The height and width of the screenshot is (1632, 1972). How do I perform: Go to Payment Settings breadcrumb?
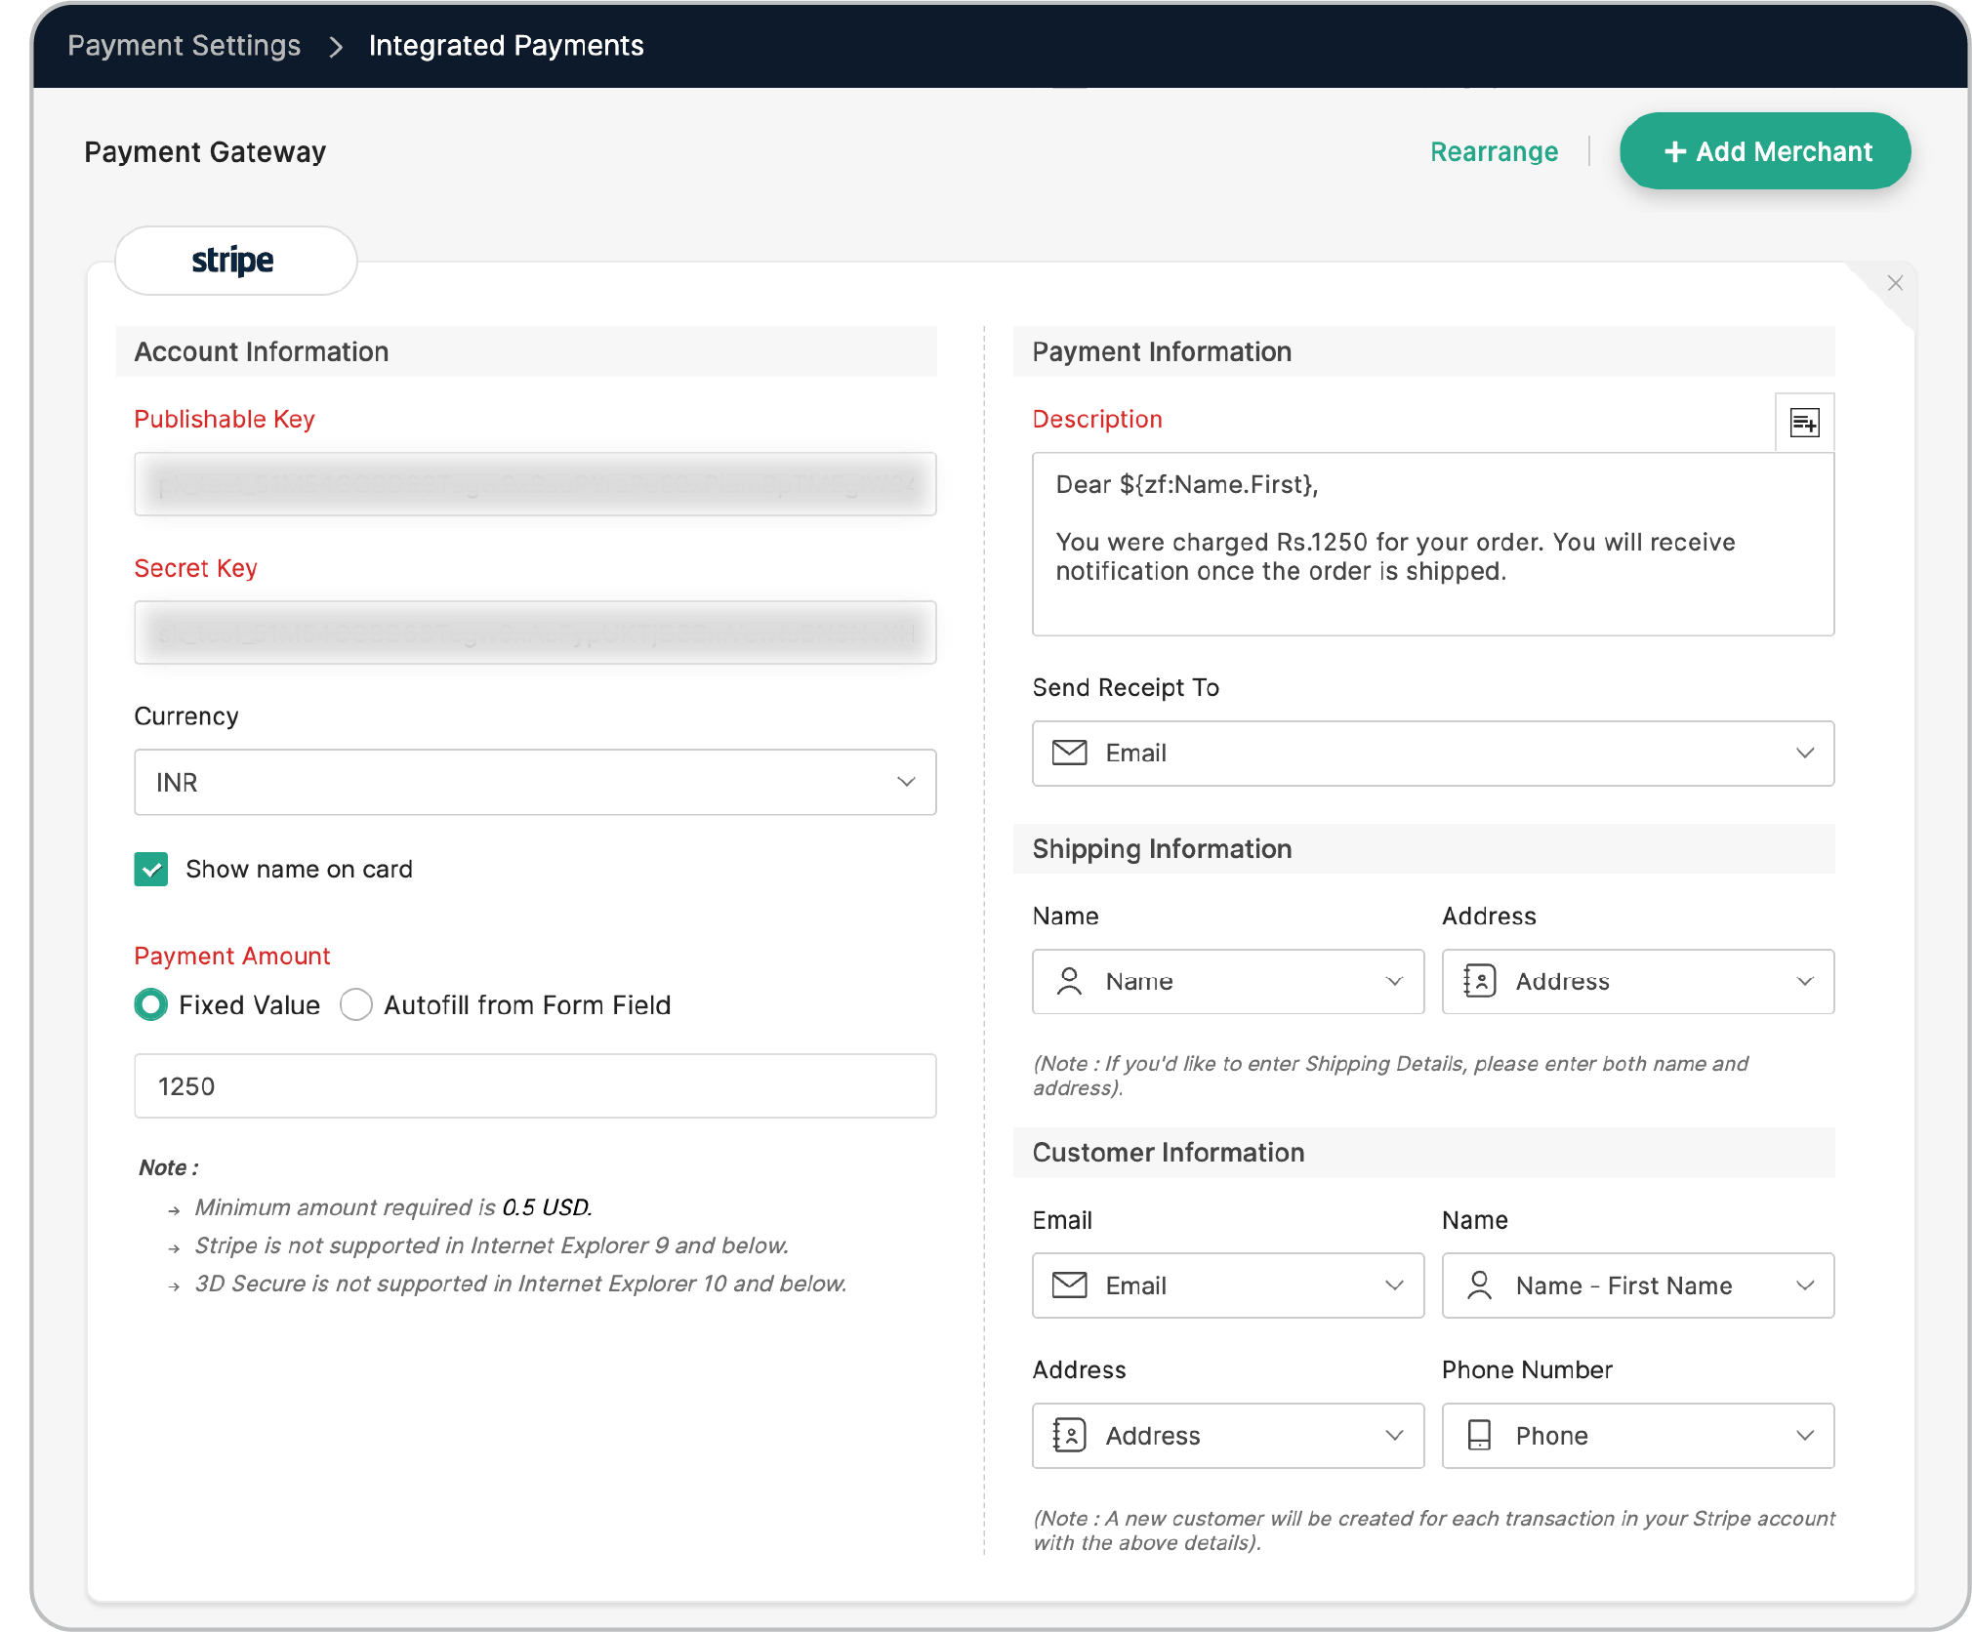185,45
